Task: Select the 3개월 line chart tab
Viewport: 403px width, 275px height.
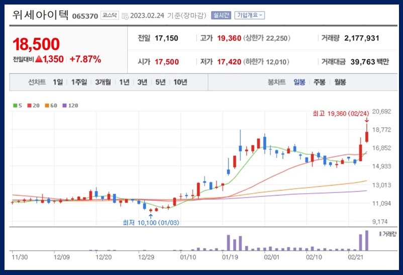Action: (x=103, y=82)
